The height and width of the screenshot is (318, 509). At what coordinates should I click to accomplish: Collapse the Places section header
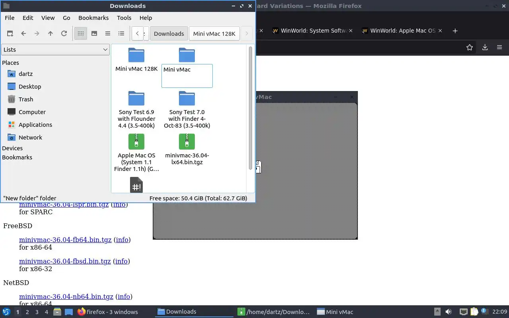click(x=10, y=63)
